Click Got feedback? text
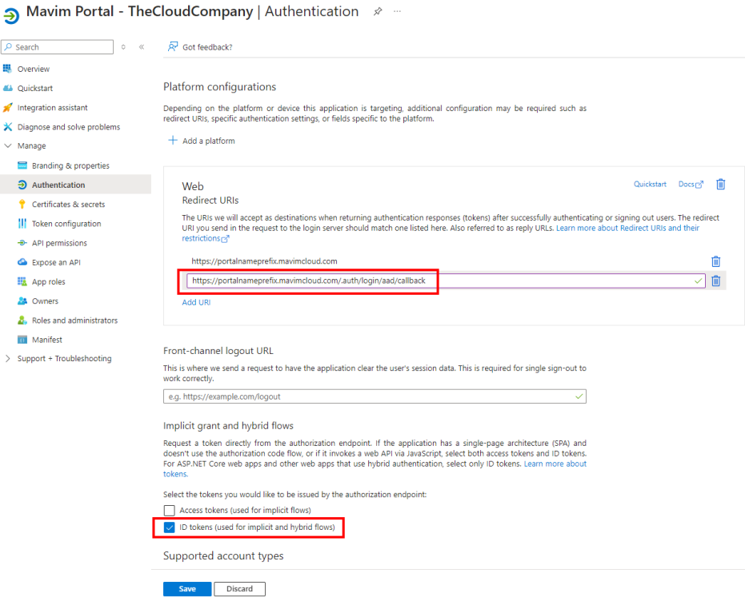Image resolution: width=745 pixels, height=601 pixels. (x=207, y=47)
